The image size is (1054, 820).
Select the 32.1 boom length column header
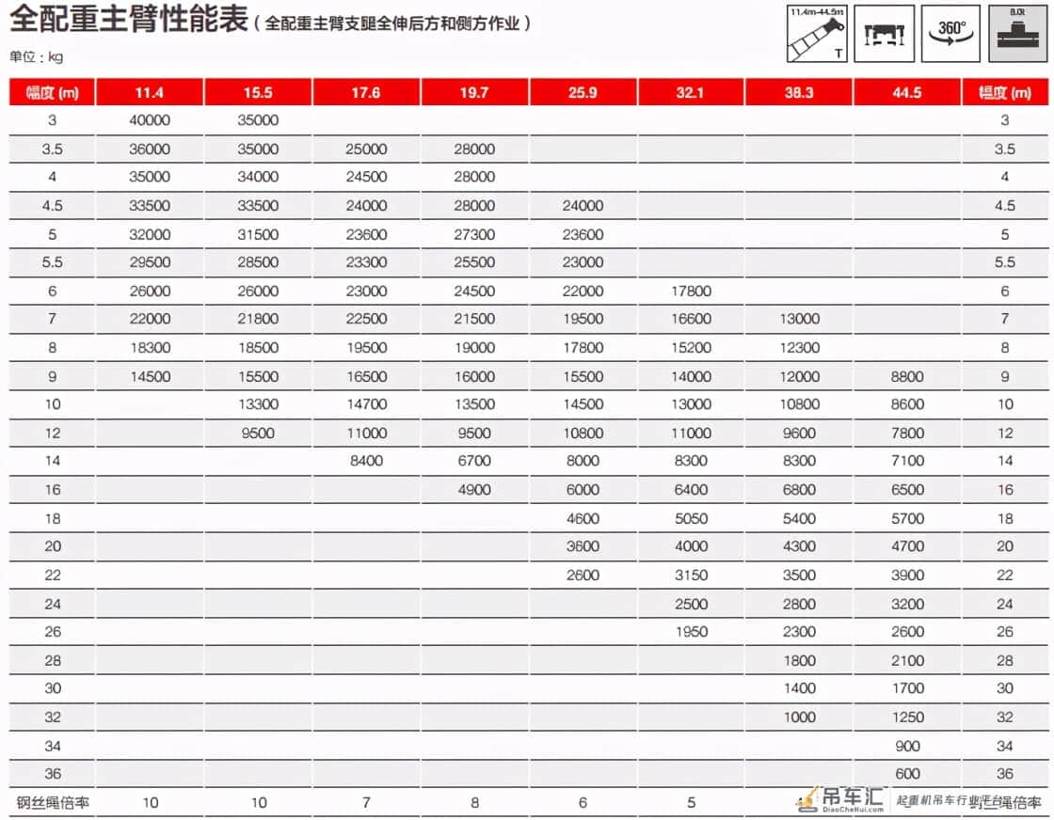(x=691, y=92)
